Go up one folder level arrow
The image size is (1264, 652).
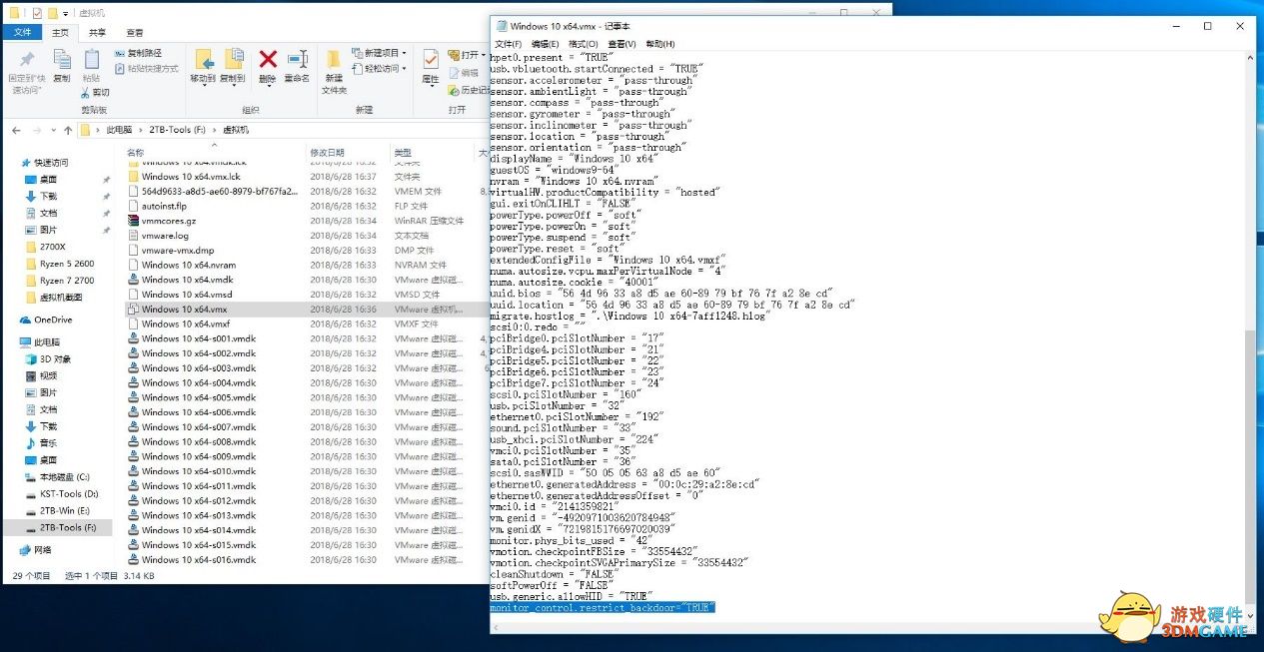point(68,130)
